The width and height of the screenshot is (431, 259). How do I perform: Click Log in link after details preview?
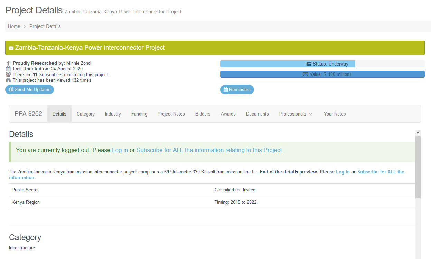pos(343,172)
